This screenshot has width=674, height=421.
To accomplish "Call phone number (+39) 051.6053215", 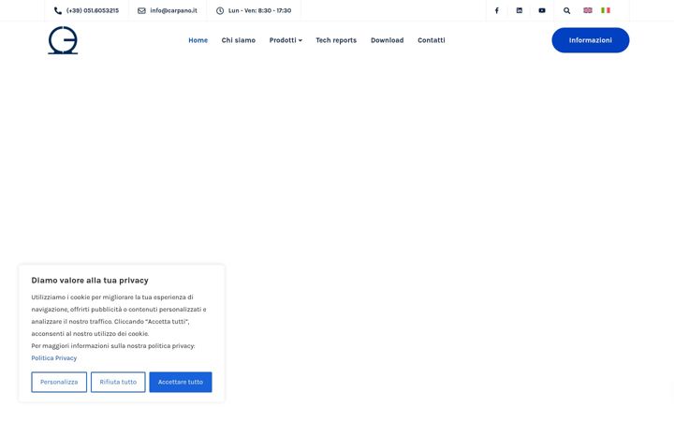I will [x=93, y=10].
